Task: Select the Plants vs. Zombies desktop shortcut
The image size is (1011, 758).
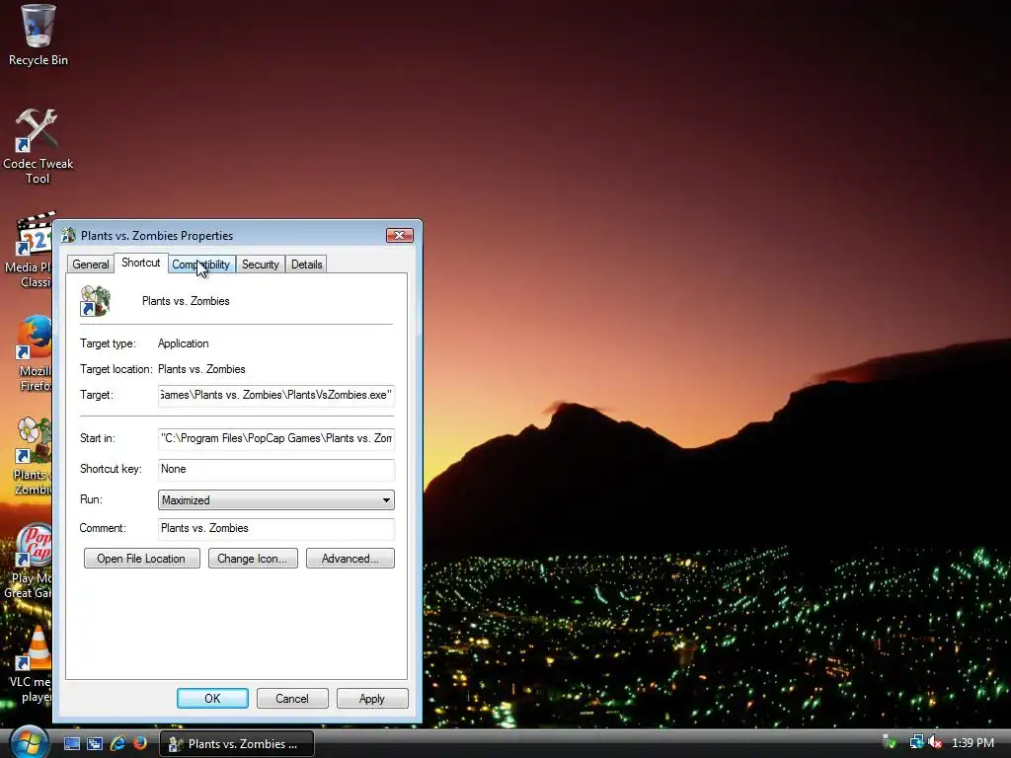Action: [33, 456]
